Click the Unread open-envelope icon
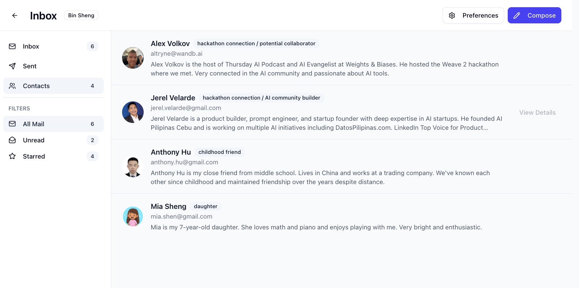Viewport: 579px width, 288px height. coord(12,140)
